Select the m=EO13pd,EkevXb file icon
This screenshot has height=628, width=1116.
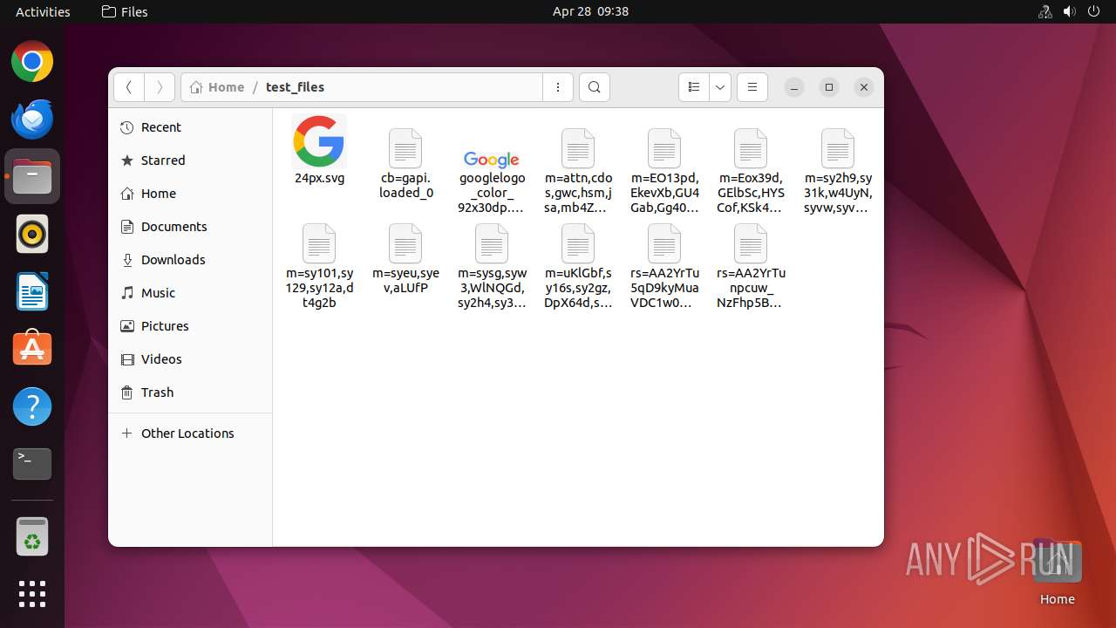click(664, 148)
